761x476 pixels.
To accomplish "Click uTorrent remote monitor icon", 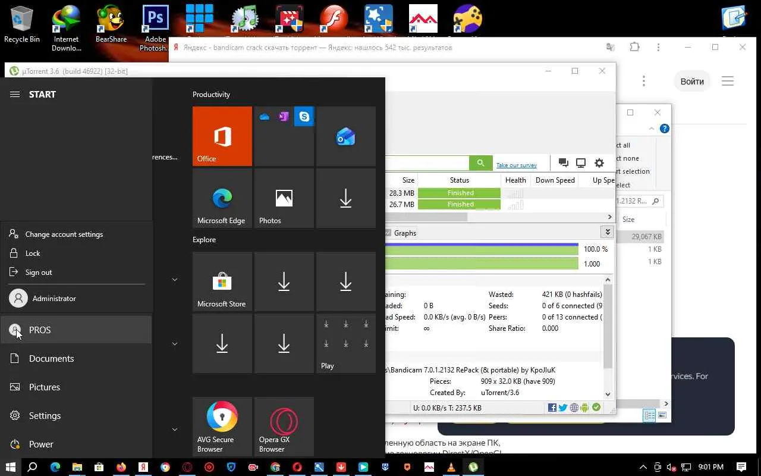I will tap(581, 163).
